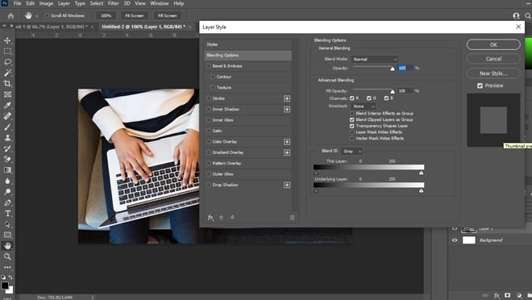Open the Filter menu
The image size is (532, 300).
pyautogui.click(x=114, y=3)
